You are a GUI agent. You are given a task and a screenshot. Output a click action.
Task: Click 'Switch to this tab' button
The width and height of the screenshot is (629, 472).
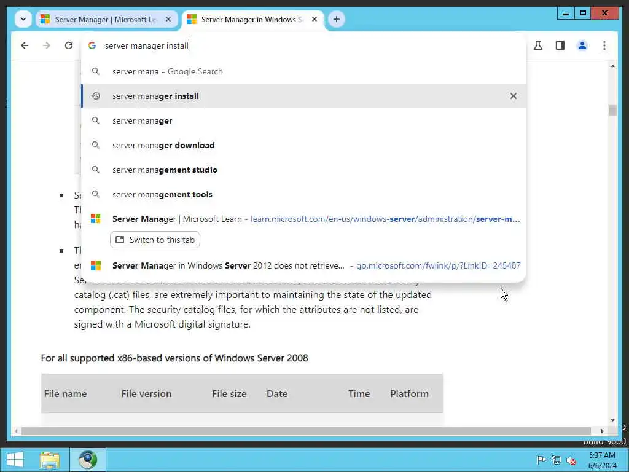[x=155, y=240]
